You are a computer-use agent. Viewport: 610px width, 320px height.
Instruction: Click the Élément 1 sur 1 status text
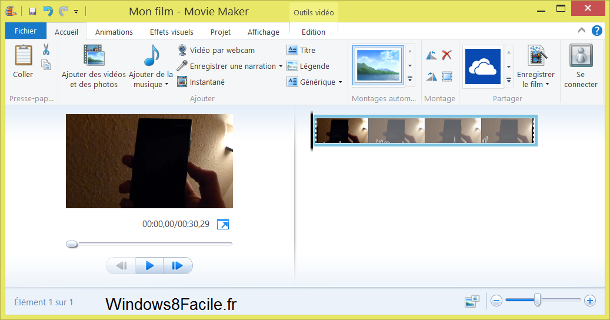pos(44,302)
